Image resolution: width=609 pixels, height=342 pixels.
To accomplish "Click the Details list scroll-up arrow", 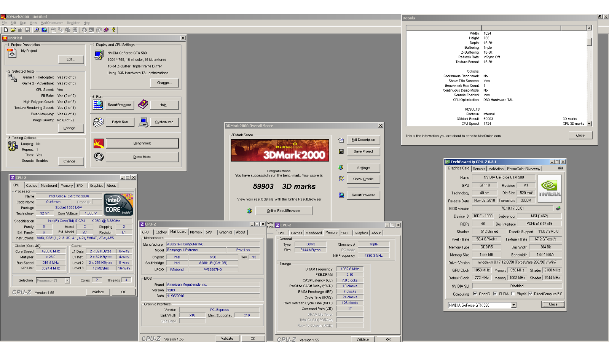I will tap(589, 28).
